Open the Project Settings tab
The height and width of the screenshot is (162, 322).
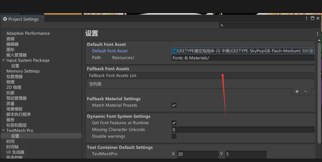23,19
